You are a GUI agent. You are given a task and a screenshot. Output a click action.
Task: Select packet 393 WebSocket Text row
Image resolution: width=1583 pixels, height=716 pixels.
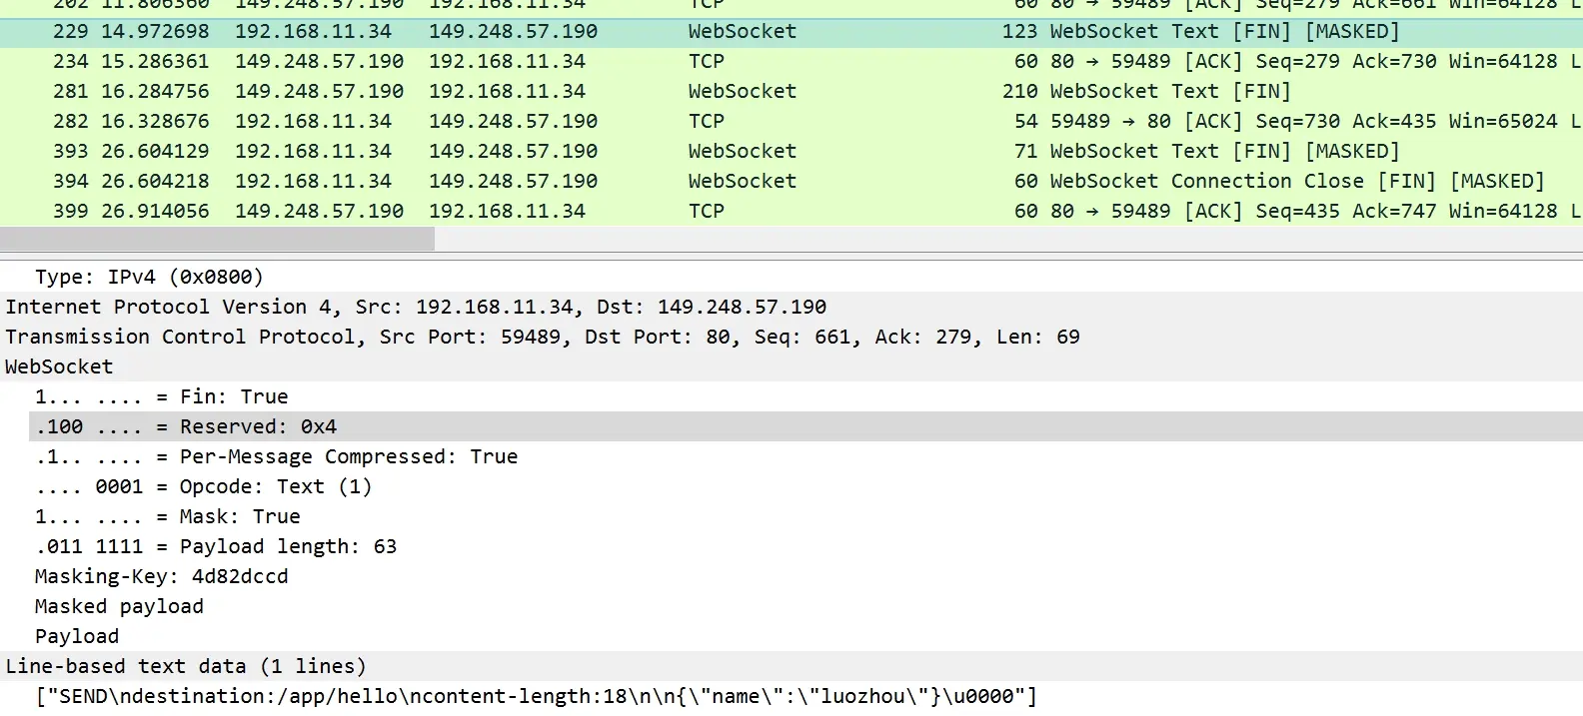point(791,152)
